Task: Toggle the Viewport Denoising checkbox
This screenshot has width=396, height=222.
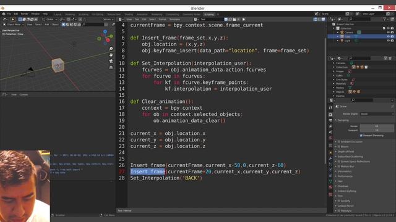Action: pyautogui.click(x=361, y=136)
